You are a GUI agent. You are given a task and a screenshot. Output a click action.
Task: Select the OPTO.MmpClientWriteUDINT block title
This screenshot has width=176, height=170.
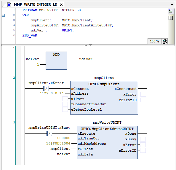click(107, 129)
